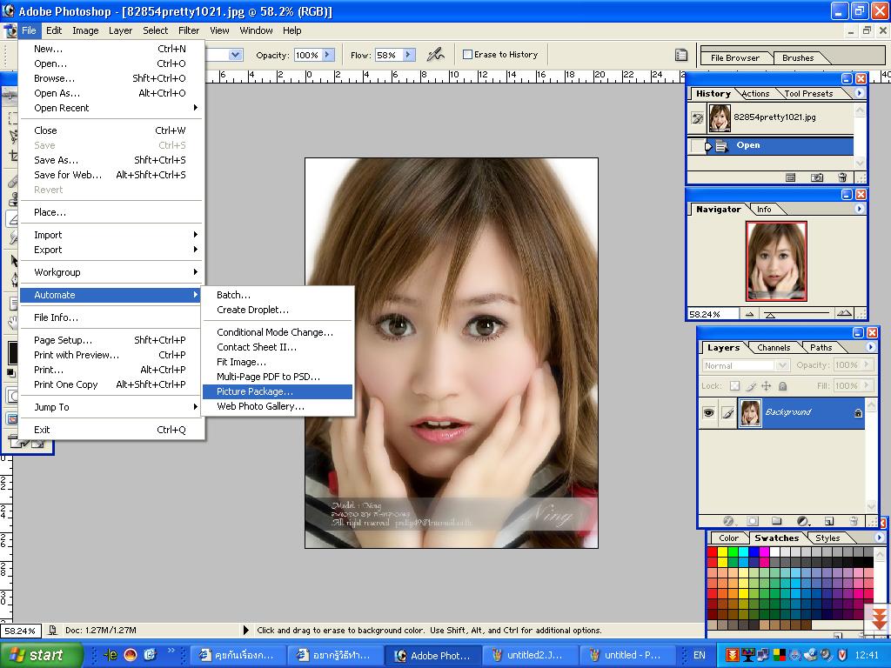Click the Layers panel new folder icon
Screen dimensions: 891x668
pyautogui.click(x=777, y=522)
